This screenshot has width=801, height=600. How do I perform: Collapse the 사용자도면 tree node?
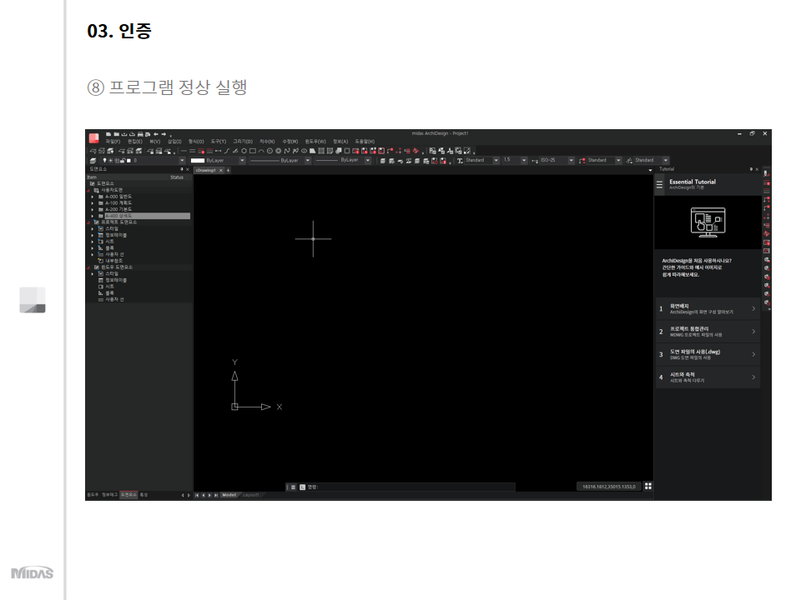88,190
